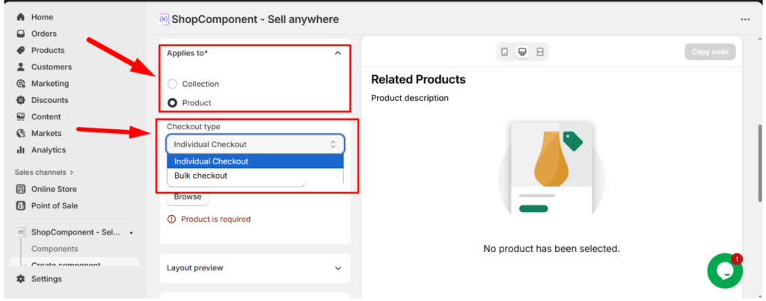Choose Bulk checkout from the list
Viewport: 766px width, 301px height.
pos(200,176)
